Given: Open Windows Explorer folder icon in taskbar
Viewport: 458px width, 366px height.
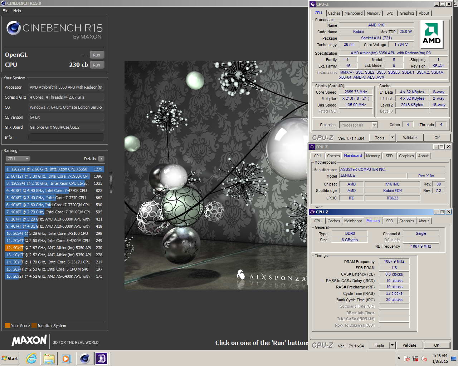Looking at the screenshot, I should (49, 358).
